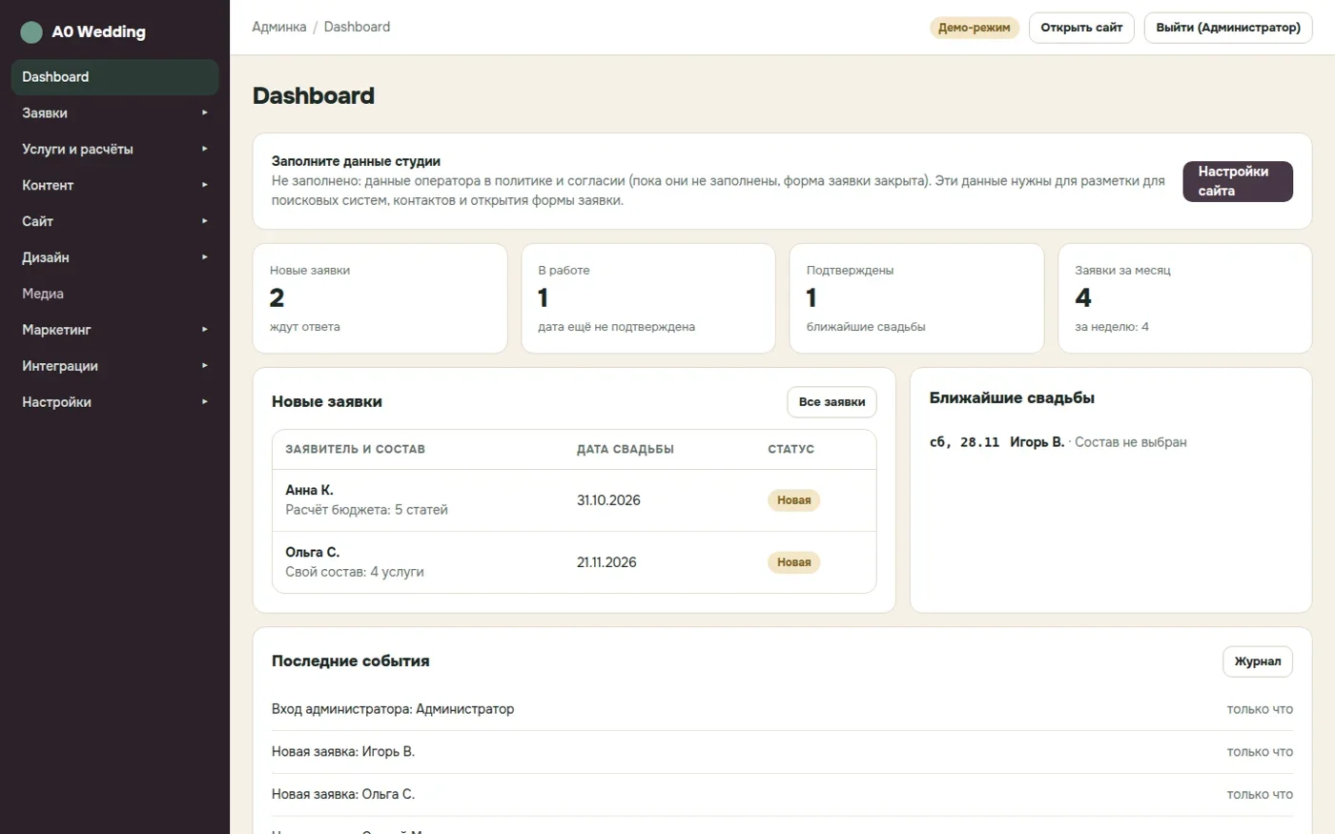Click the Новая заявка: Ольга С. event
This screenshot has height=834, width=1335.
[x=782, y=794]
